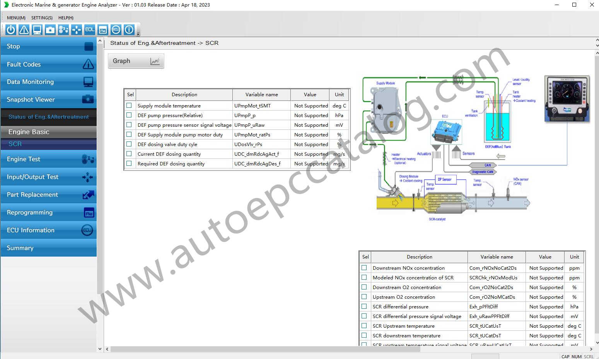Screen dimensions: 599x359
Task: Open the HELP(H) menu
Action: 66,17
